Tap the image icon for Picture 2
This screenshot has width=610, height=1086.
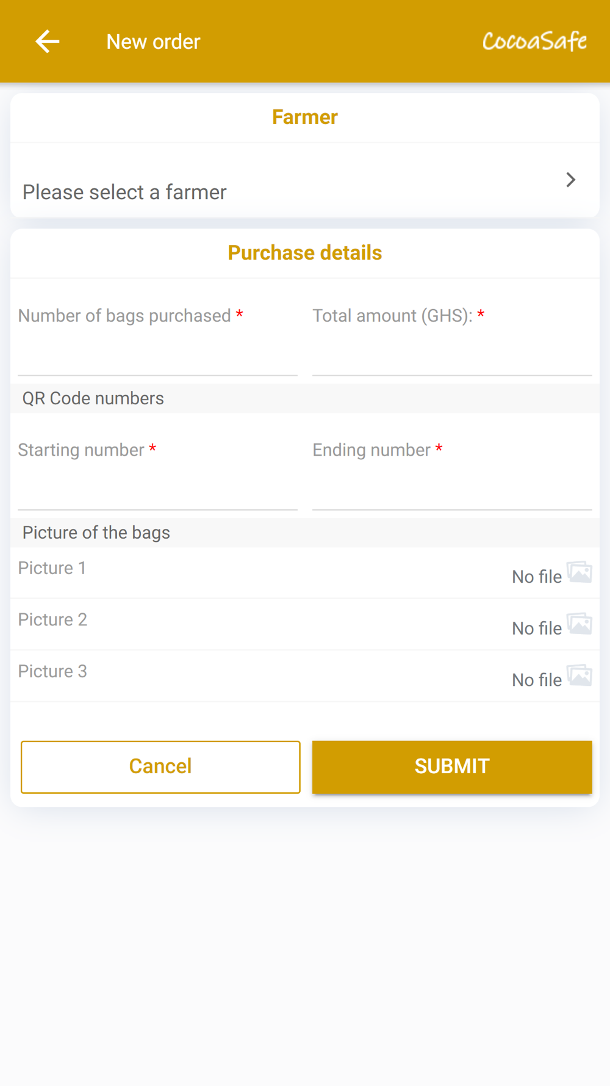pos(579,624)
